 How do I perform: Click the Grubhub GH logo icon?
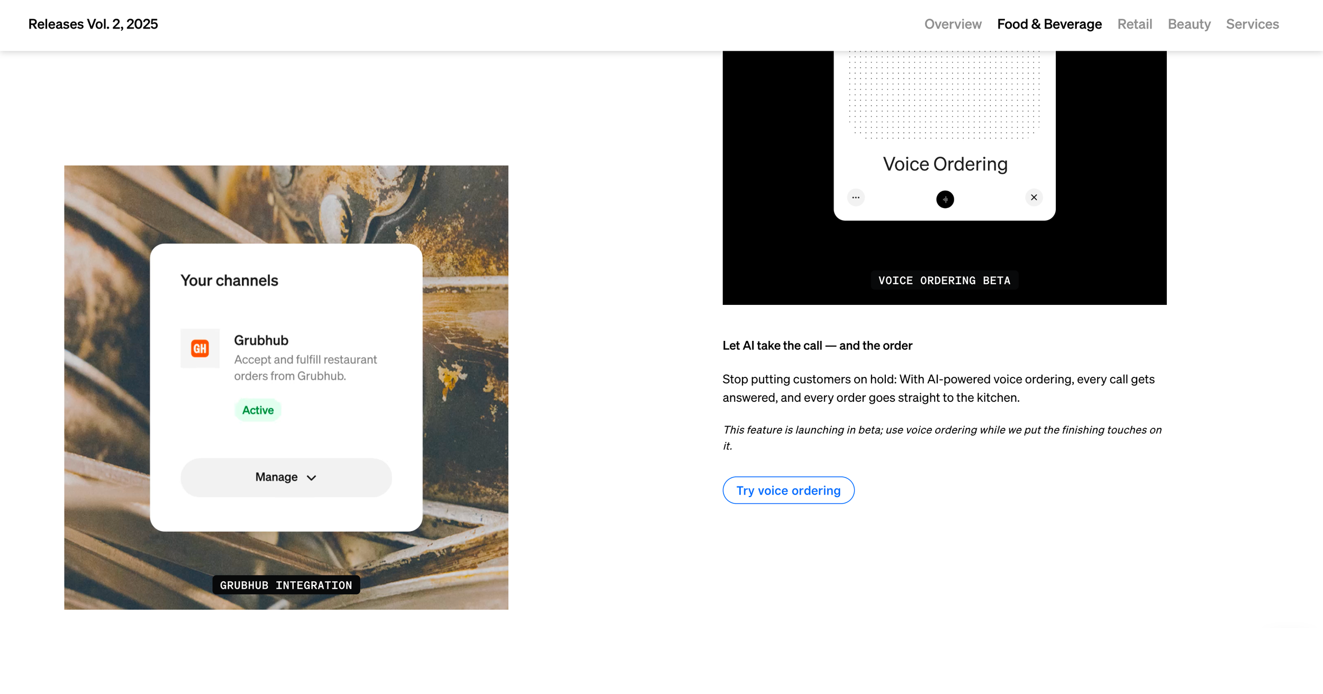click(200, 348)
